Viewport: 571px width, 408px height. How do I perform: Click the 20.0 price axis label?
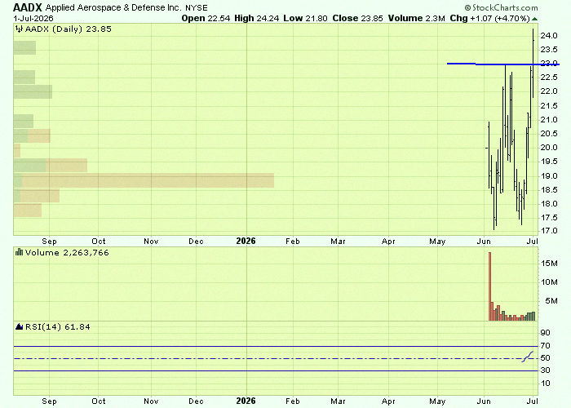pyautogui.click(x=549, y=148)
